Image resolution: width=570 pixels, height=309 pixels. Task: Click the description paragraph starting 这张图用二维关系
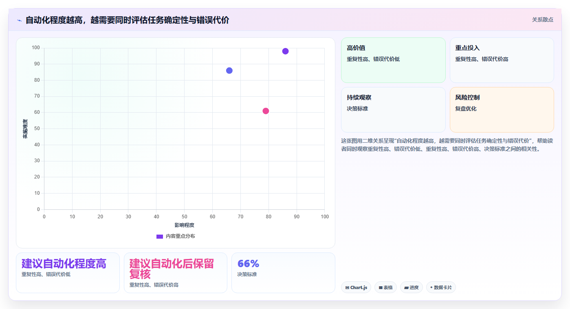point(447,145)
